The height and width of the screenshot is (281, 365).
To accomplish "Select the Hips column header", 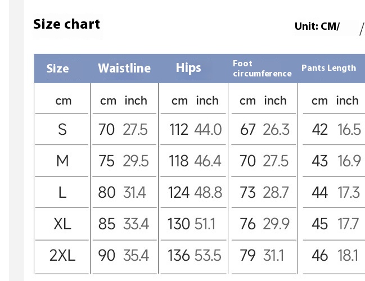I will (x=188, y=68).
